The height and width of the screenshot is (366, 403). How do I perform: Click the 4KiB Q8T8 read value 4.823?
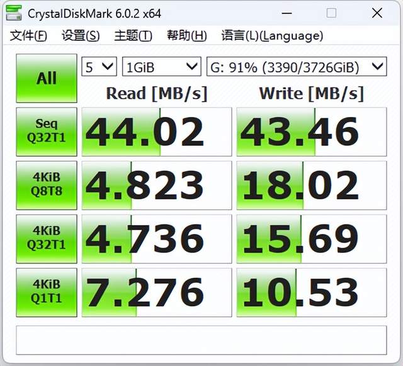(x=157, y=186)
